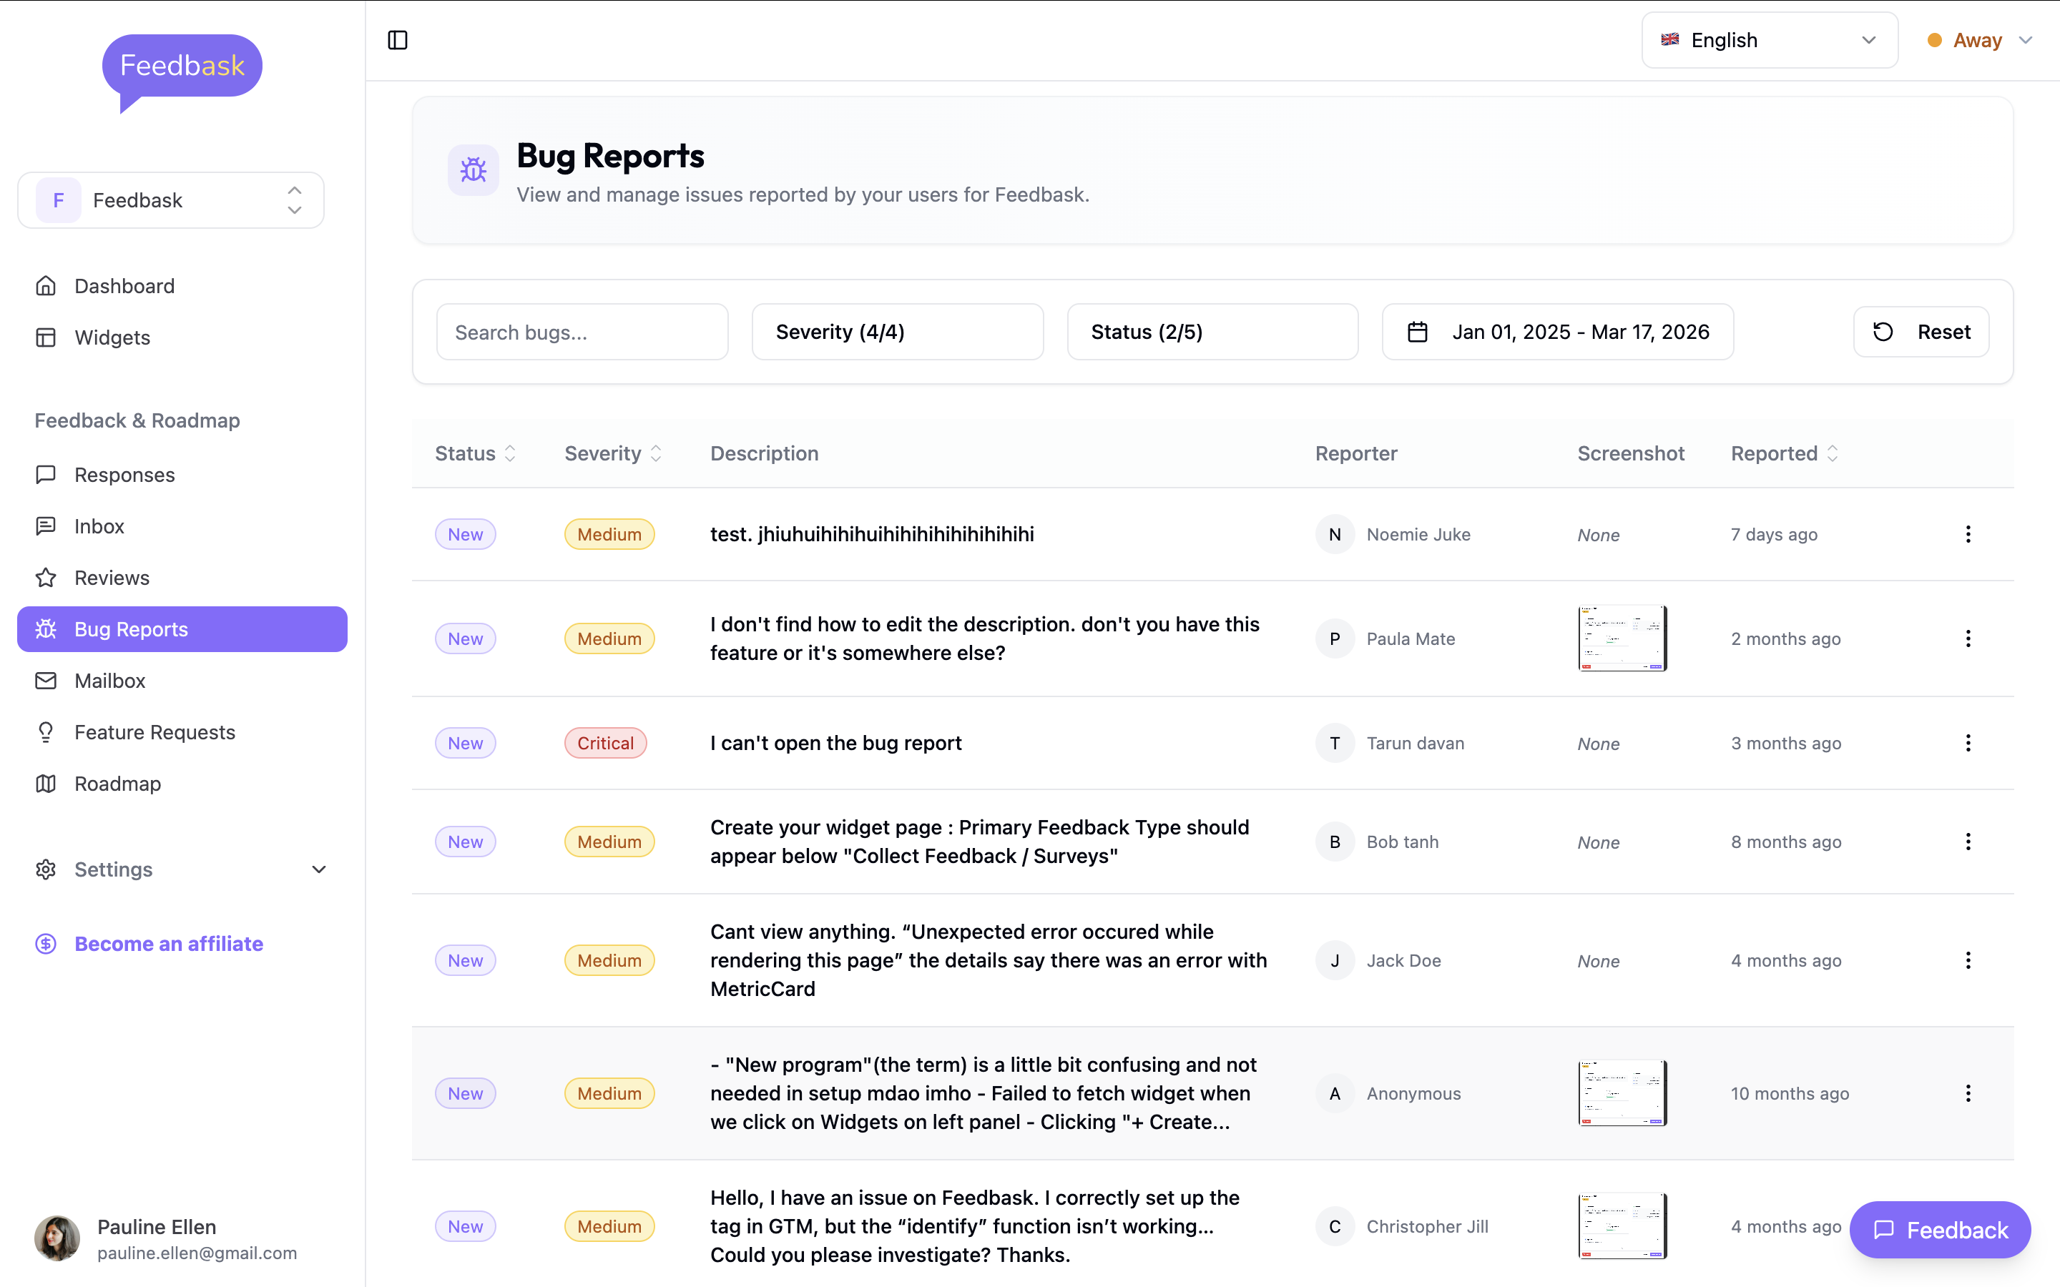Expand the Settings section chevron
Image resolution: width=2060 pixels, height=1287 pixels.
point(318,869)
